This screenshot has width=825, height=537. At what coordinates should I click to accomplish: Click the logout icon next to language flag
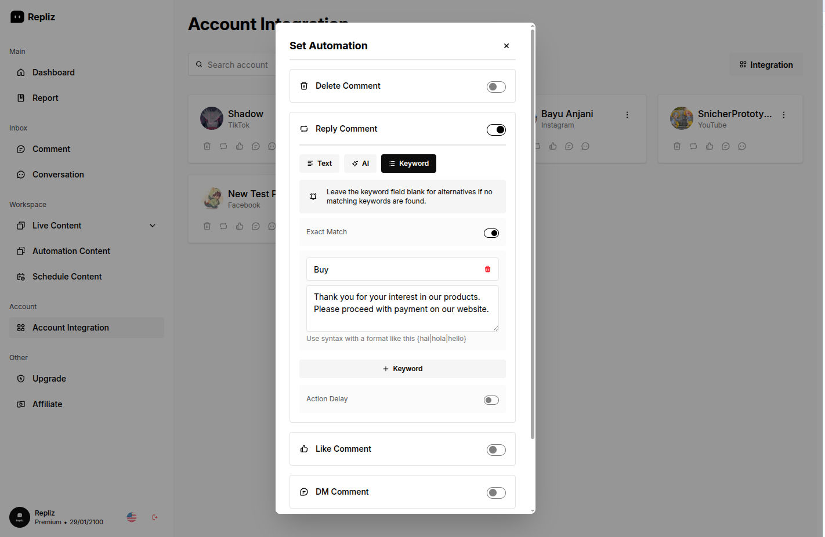click(x=155, y=517)
